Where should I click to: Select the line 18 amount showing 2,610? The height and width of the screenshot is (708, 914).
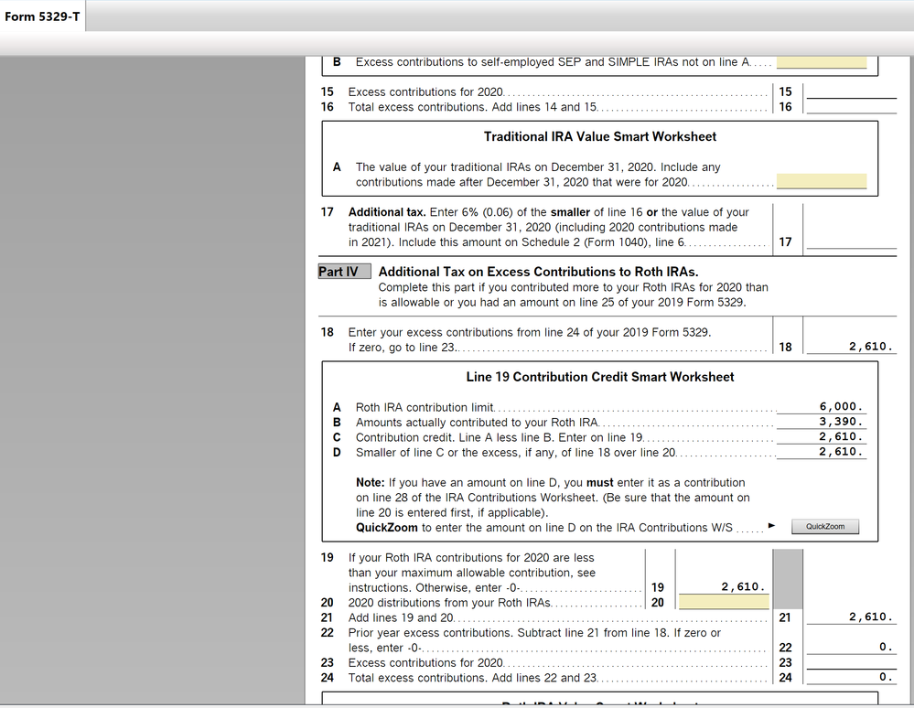point(868,346)
